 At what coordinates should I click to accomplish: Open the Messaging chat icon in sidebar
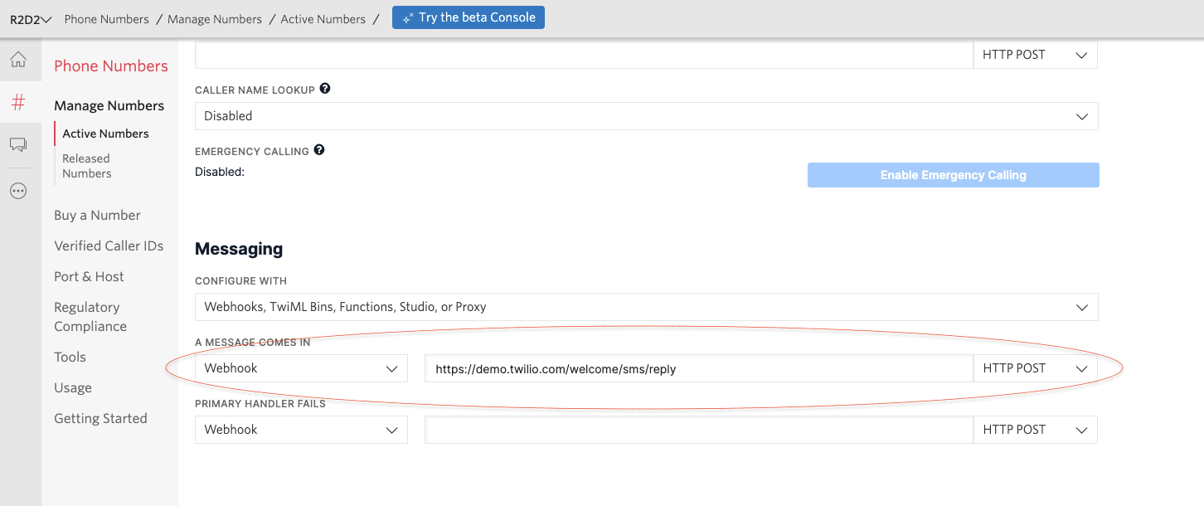coord(19,144)
